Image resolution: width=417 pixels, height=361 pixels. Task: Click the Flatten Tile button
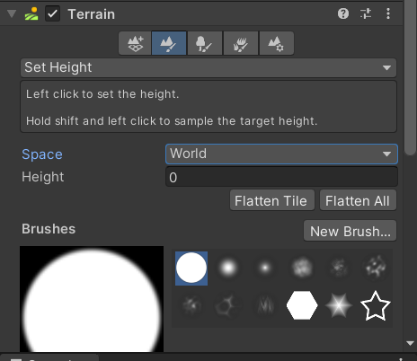(x=272, y=200)
